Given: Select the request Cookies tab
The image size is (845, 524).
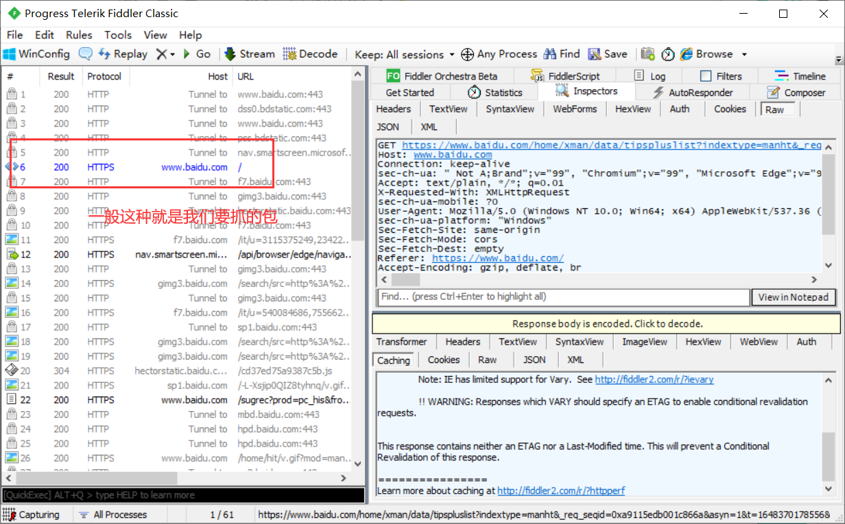Looking at the screenshot, I should click(730, 109).
